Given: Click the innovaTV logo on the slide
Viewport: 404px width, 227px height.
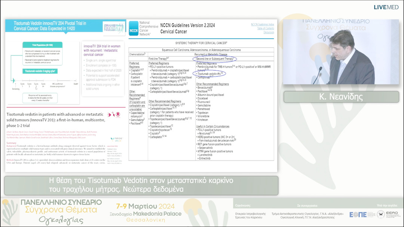Looking at the screenshot, I should pos(113,28).
